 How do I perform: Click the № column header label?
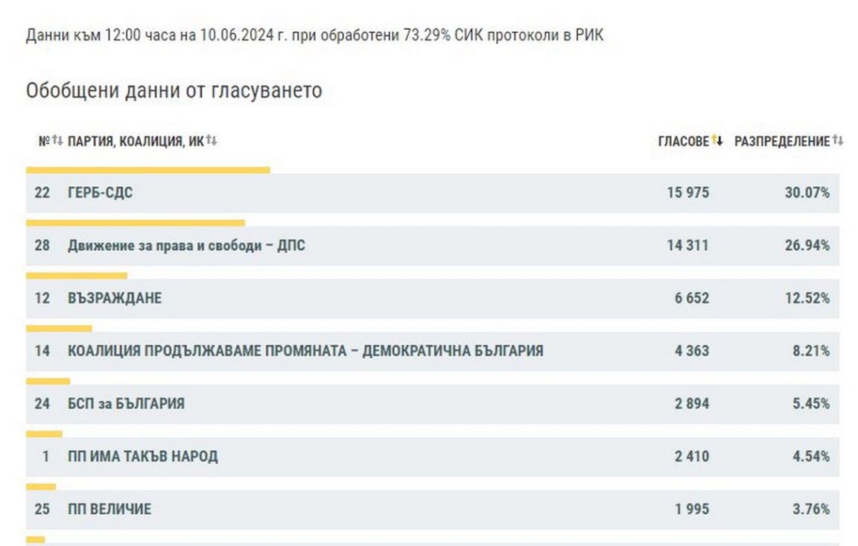click(43, 142)
